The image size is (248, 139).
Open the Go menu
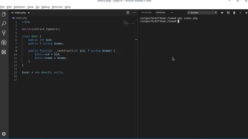pos(38,7)
